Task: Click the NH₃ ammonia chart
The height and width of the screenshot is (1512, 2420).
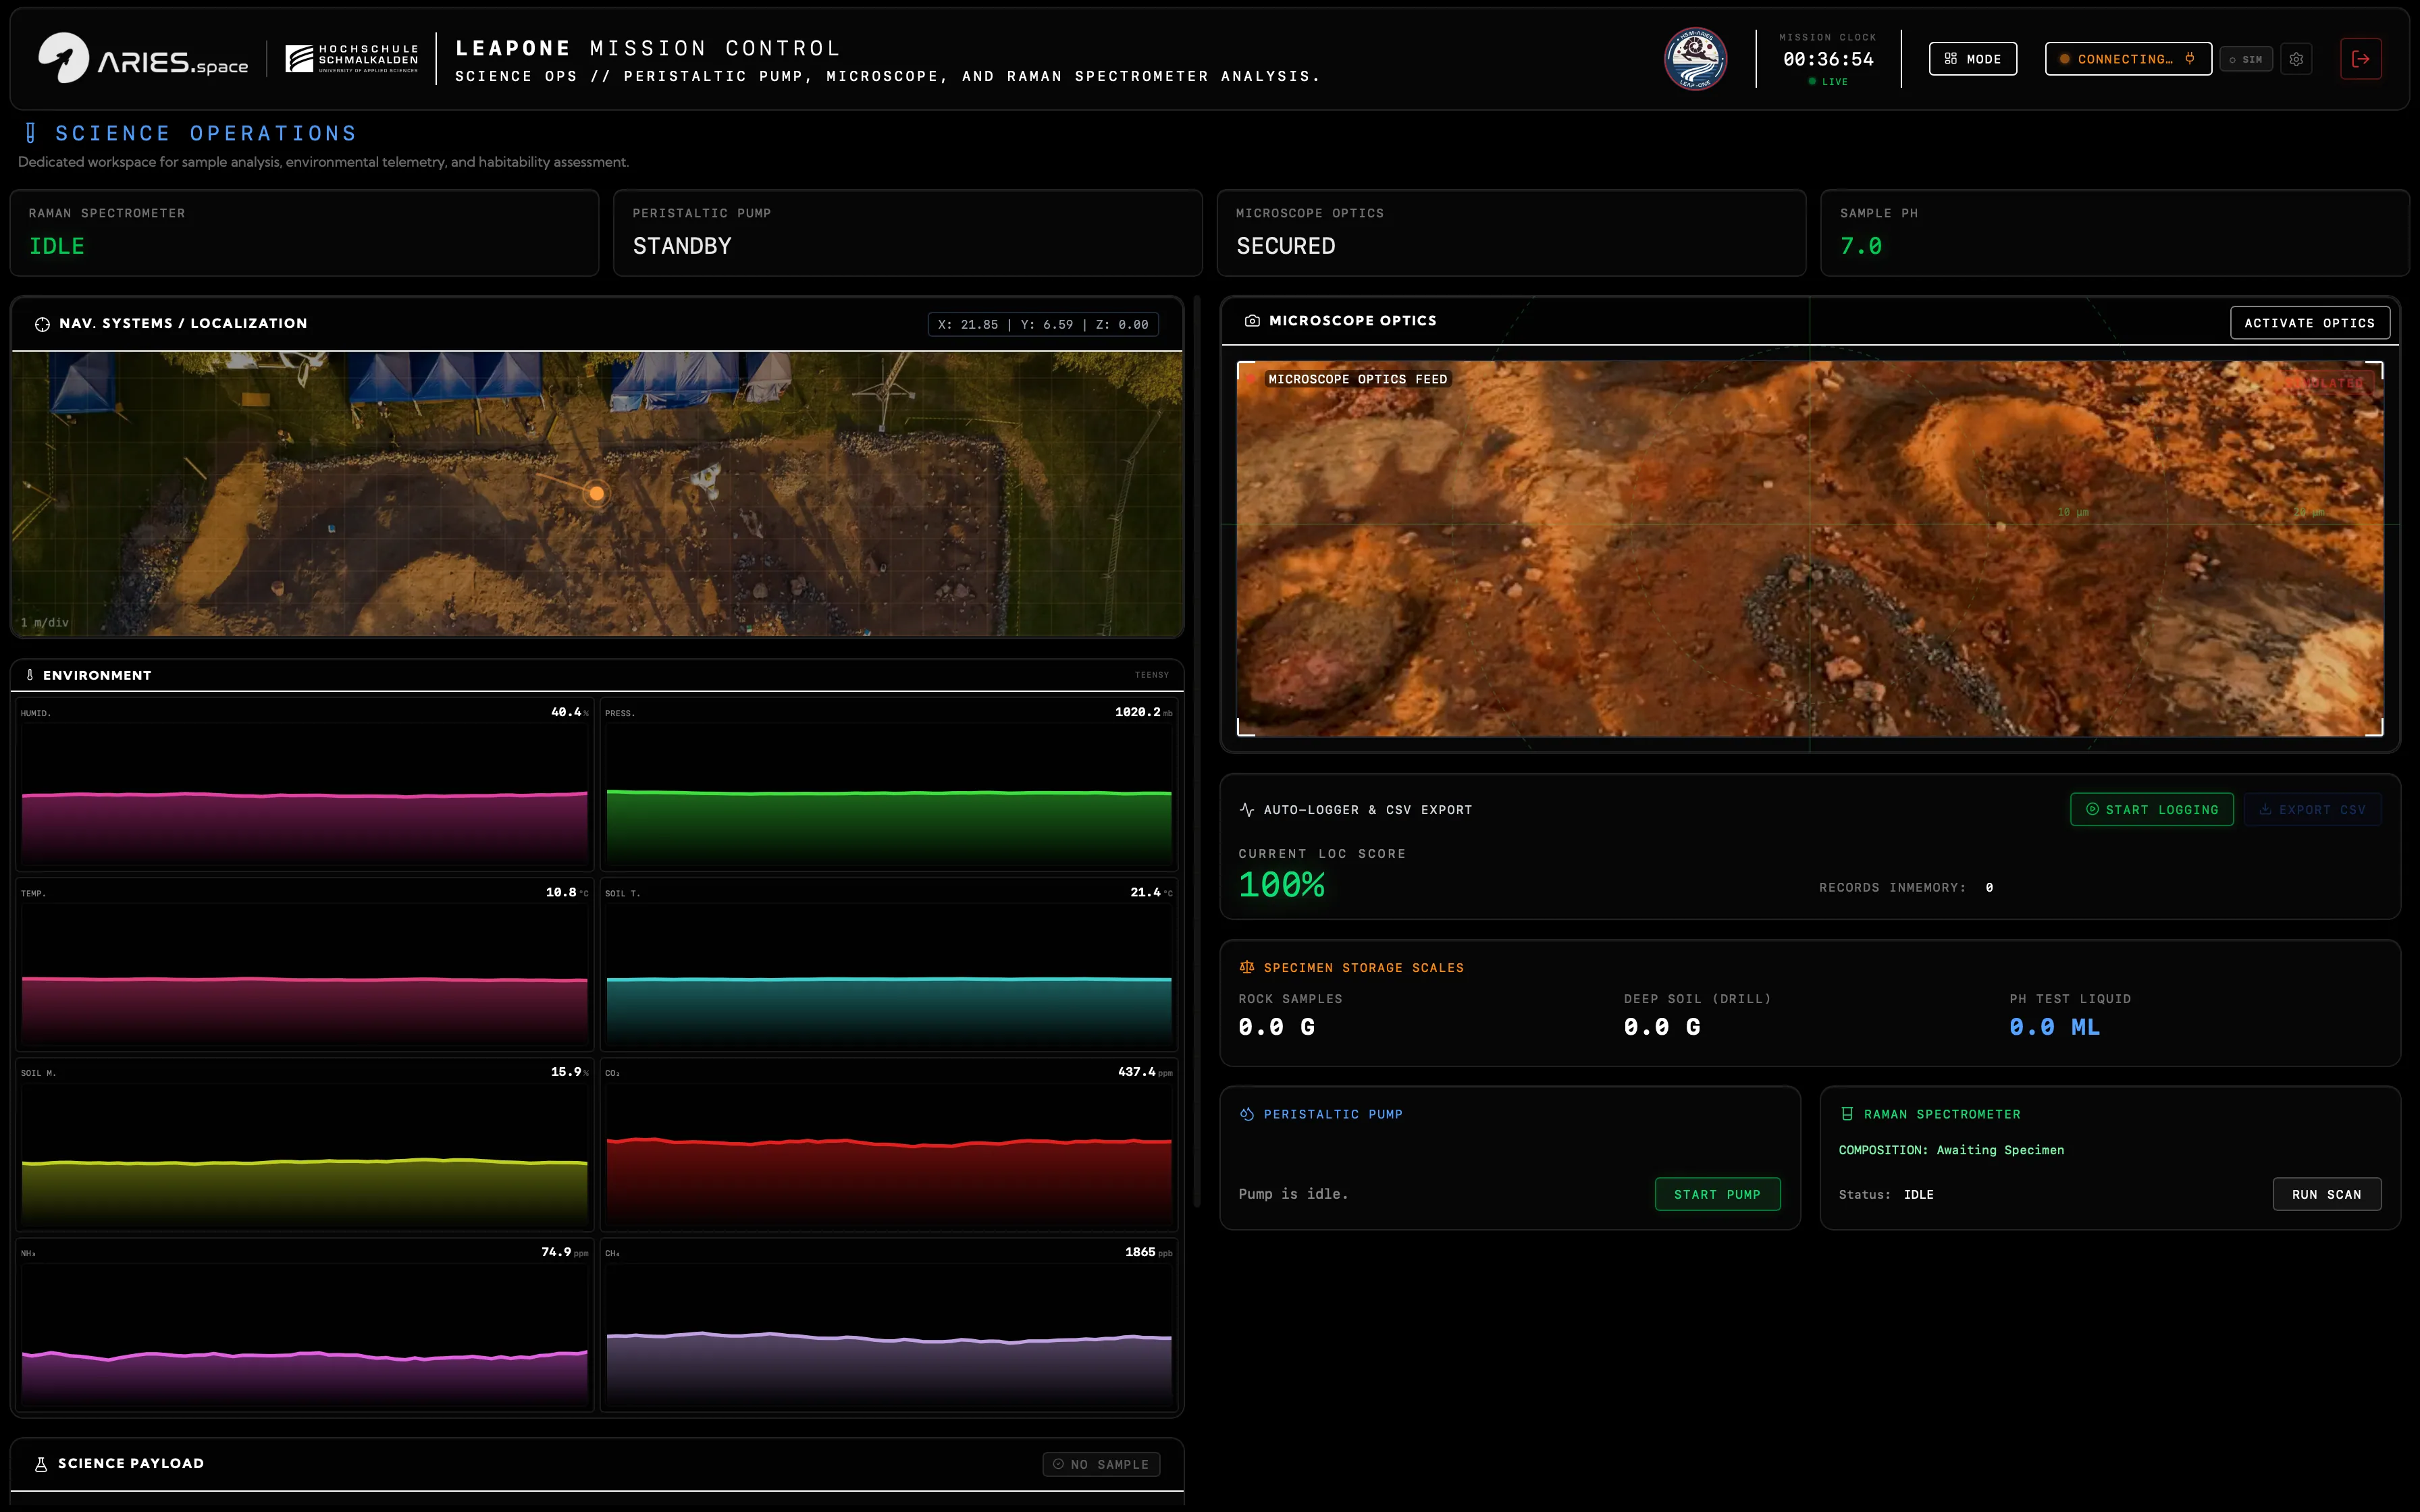Action: point(304,1325)
